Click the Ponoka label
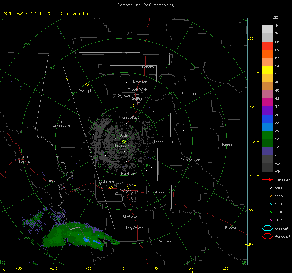Screen dimensions: 292x273 coord(148,67)
